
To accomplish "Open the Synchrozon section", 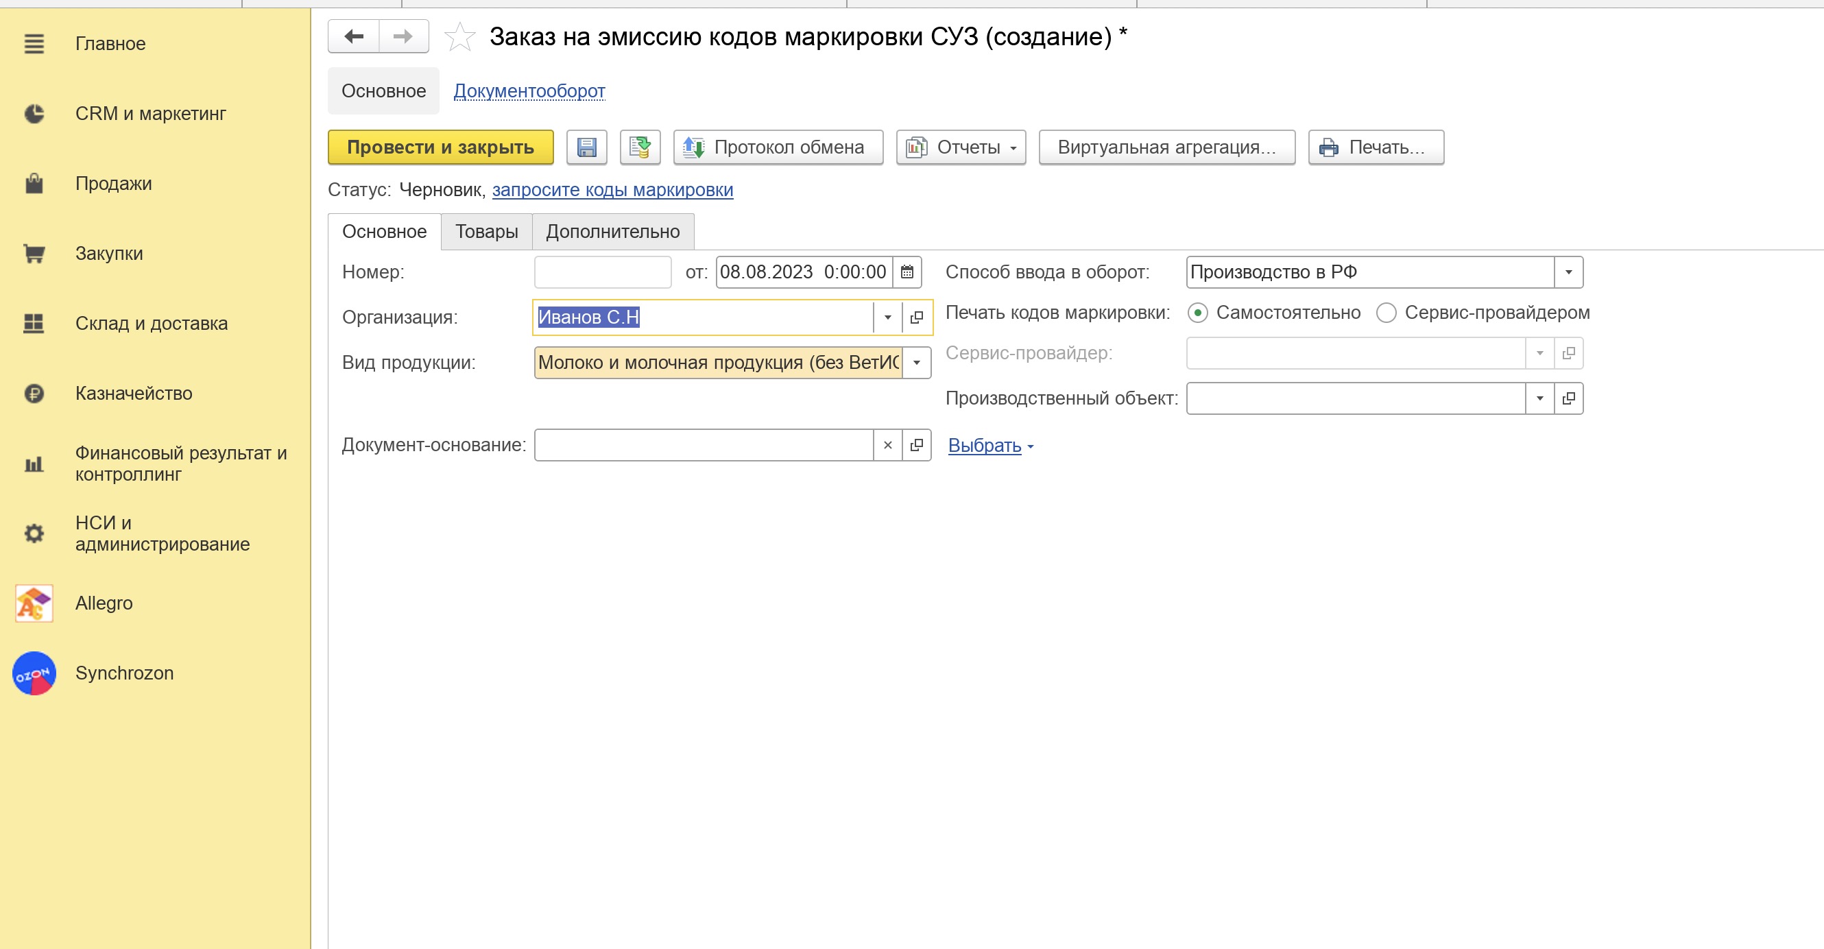I will 124,673.
